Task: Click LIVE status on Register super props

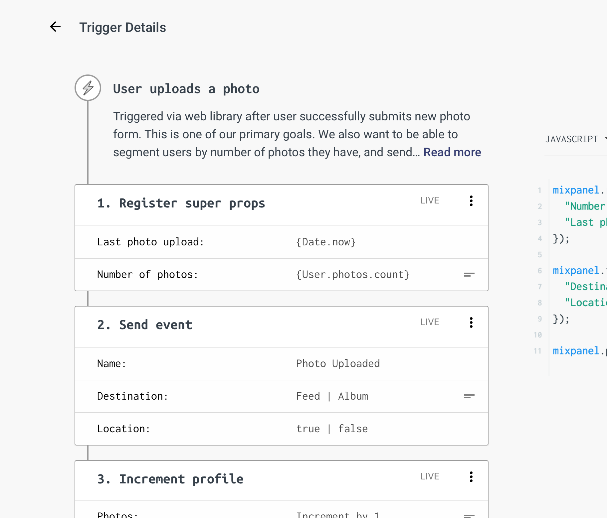Action: click(x=430, y=200)
